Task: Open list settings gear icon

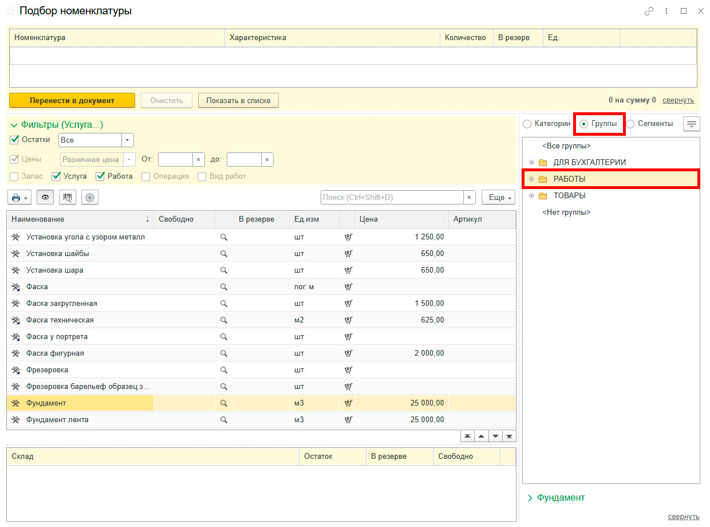Action: tap(90, 198)
